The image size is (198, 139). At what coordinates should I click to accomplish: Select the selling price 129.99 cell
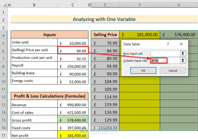105,119
